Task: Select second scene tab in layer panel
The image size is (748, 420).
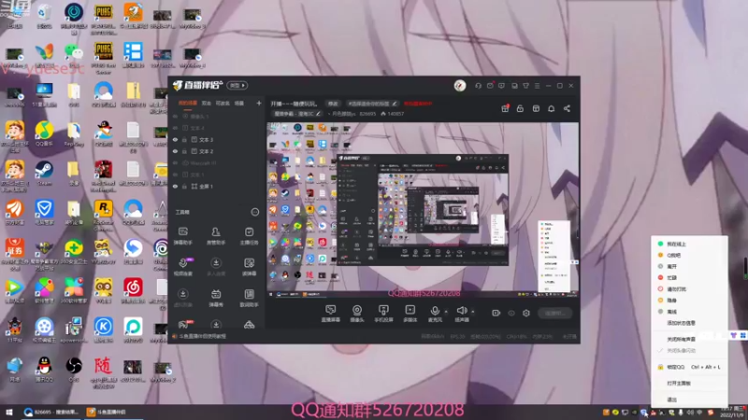Action: pyautogui.click(x=206, y=104)
